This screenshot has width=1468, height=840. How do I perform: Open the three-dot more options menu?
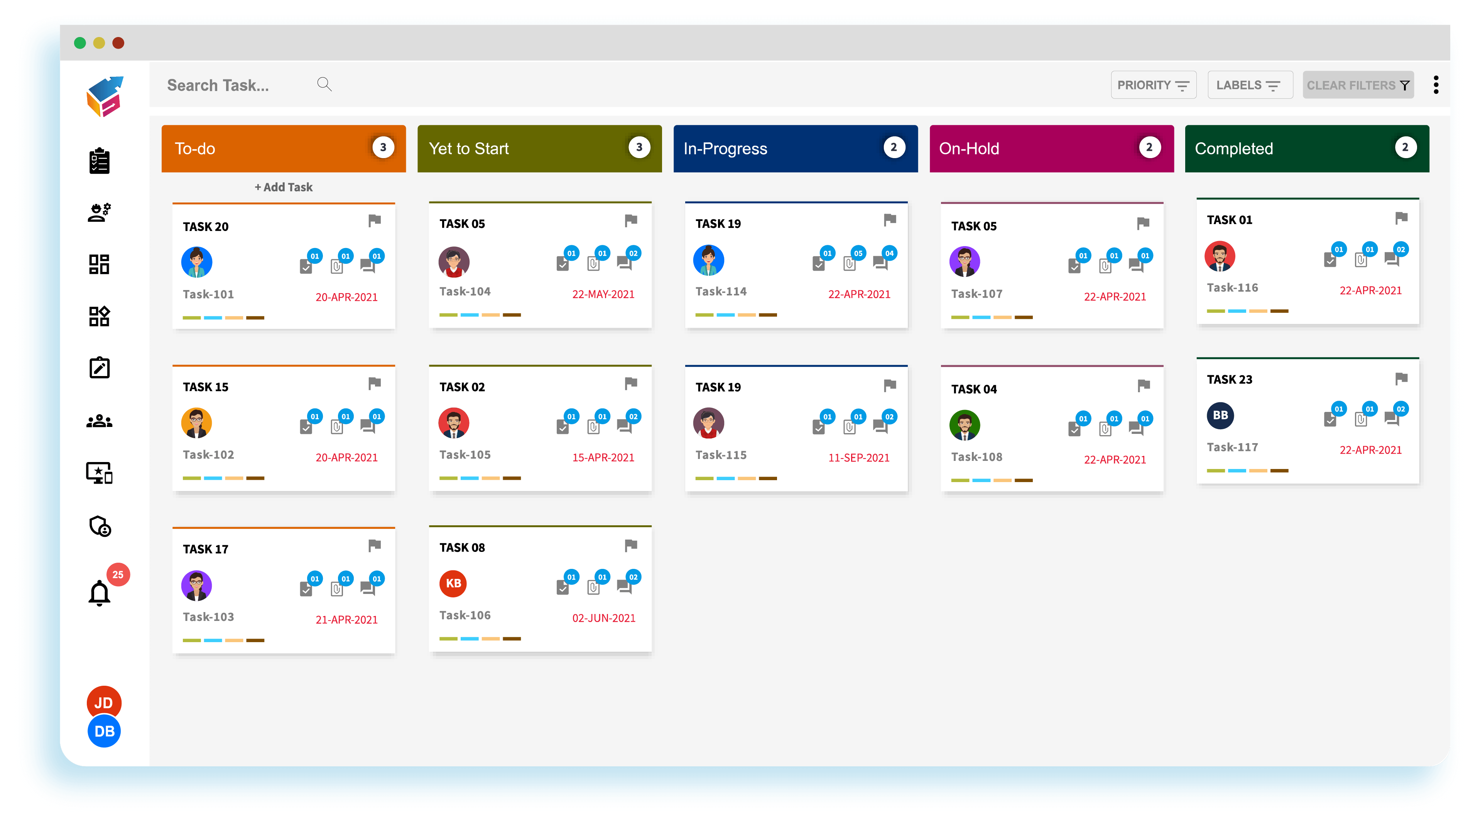[1436, 85]
